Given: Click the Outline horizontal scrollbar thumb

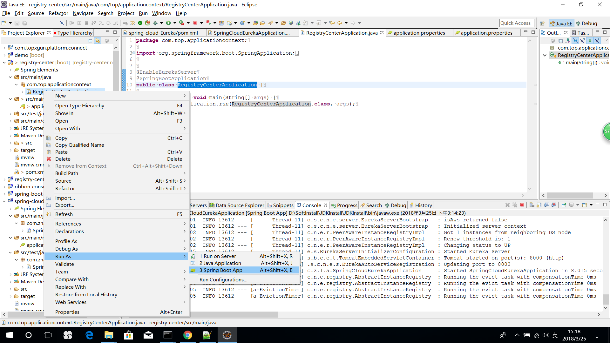Looking at the screenshot, I should 570,195.
